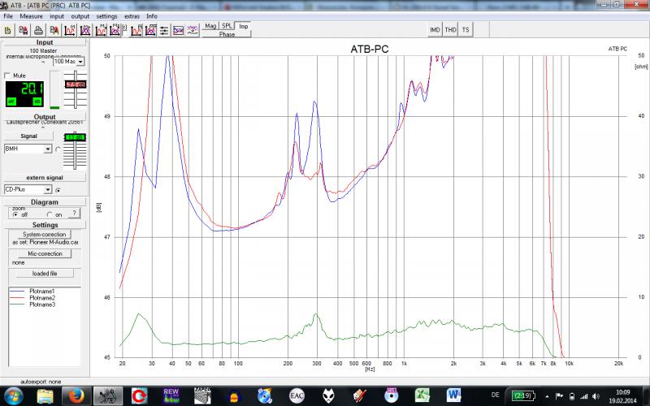The width and height of the screenshot is (650, 406).
Task: Select zoom on radio button
Action: (x=50, y=214)
